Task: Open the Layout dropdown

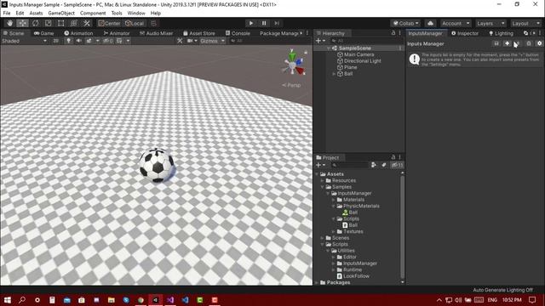Action: [525, 23]
